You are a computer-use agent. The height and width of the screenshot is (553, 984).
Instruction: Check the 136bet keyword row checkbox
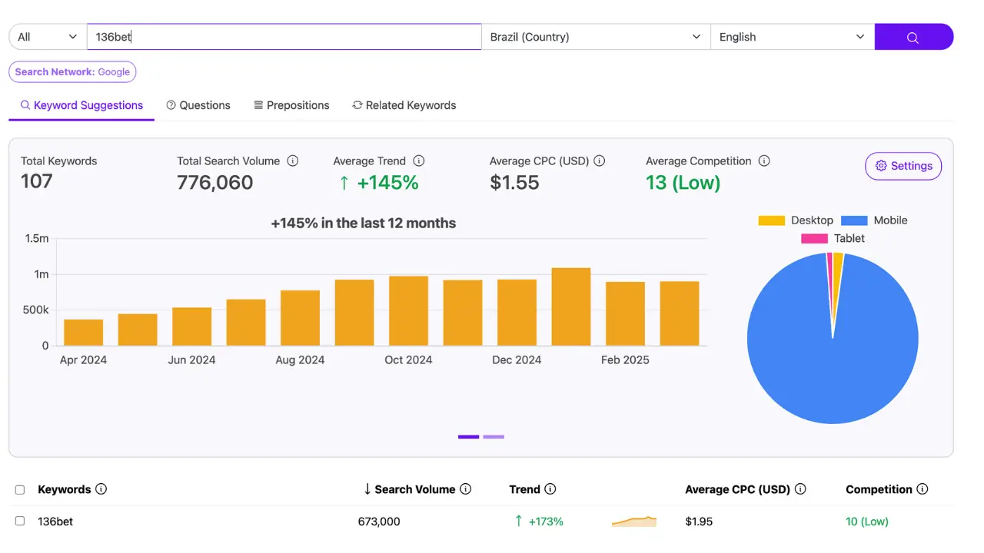click(20, 522)
